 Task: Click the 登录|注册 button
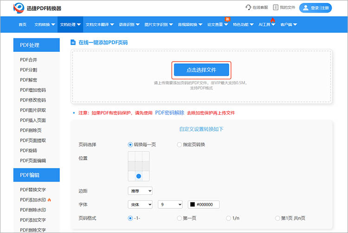pos(316,8)
